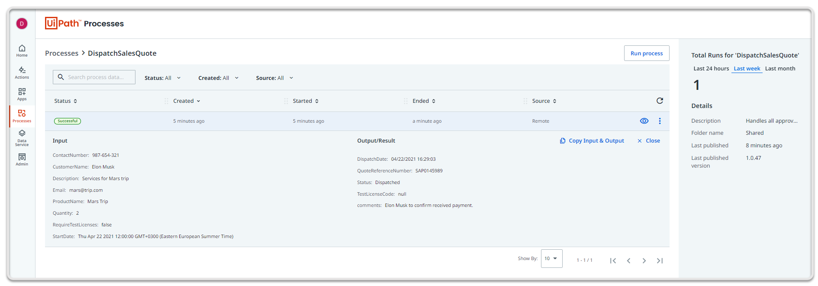Select the Last 24 hours tab
Viewport: 818px width, 286px height.
(711, 68)
